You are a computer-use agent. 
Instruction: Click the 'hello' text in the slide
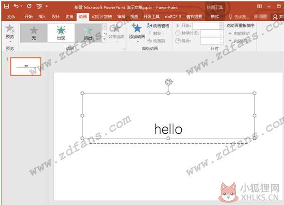168,129
